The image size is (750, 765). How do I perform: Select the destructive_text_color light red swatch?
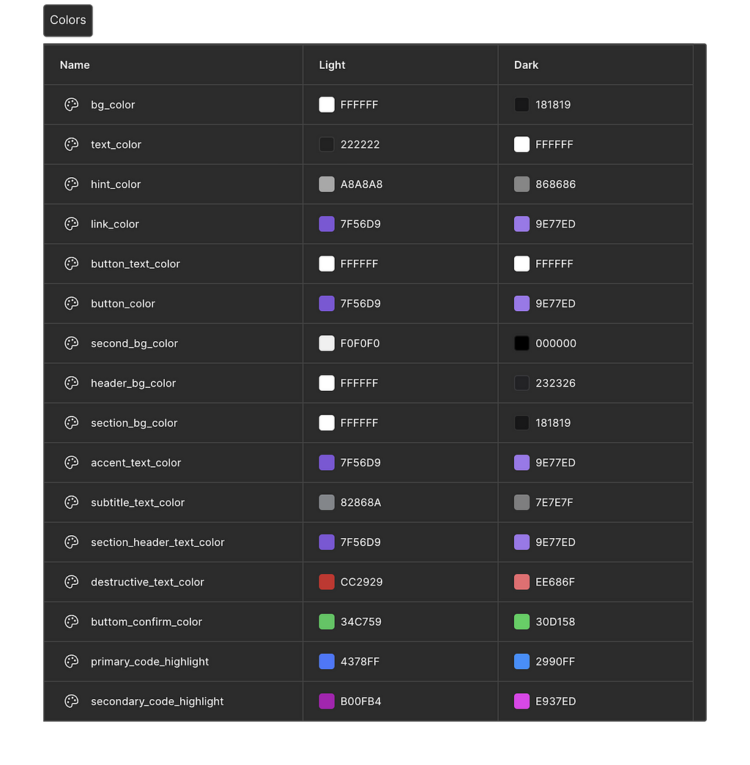[327, 581]
